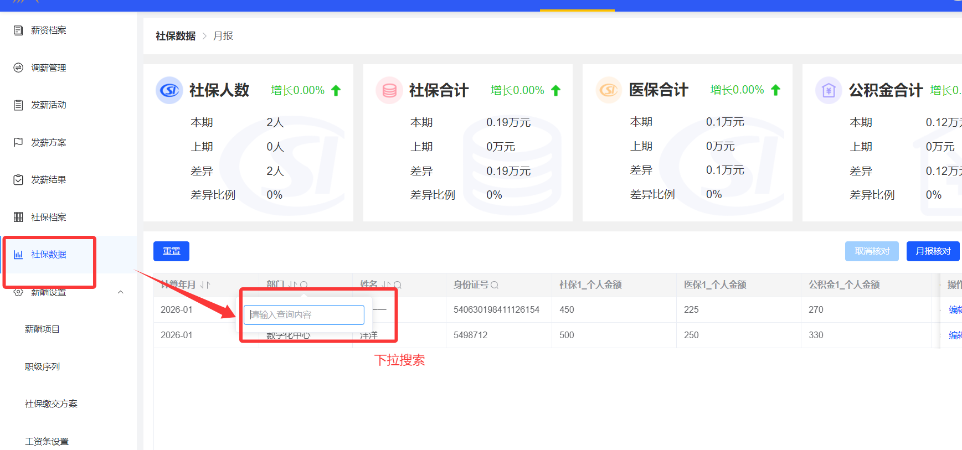
Task: Click ID number 5498712 cell
Action: (x=470, y=335)
